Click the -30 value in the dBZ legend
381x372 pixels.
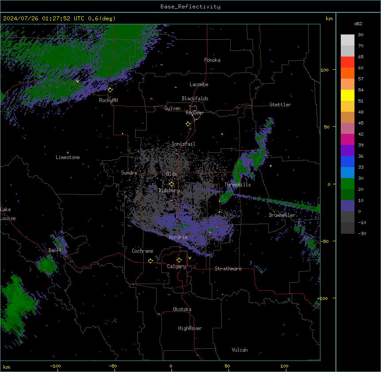click(x=362, y=234)
